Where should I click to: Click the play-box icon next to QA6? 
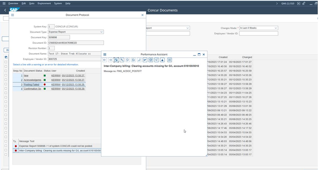[299, 3]
